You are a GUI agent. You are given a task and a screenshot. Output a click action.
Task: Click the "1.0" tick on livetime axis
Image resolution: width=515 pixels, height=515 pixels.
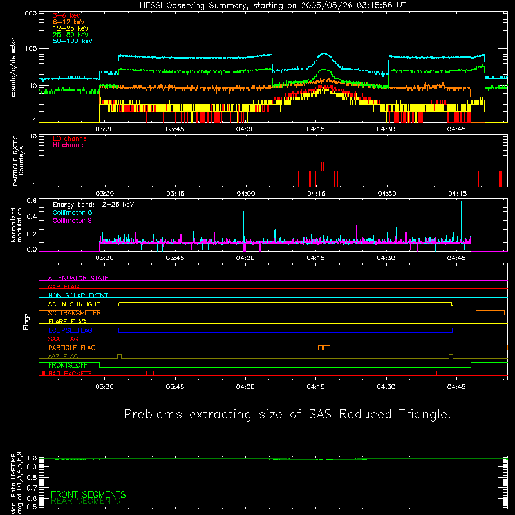pos(32,458)
